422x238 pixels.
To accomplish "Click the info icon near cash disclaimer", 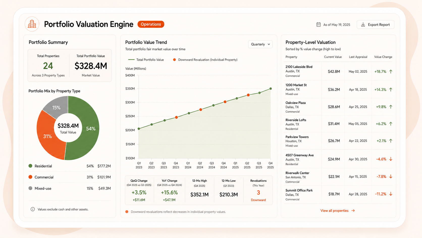I will tap(33, 209).
